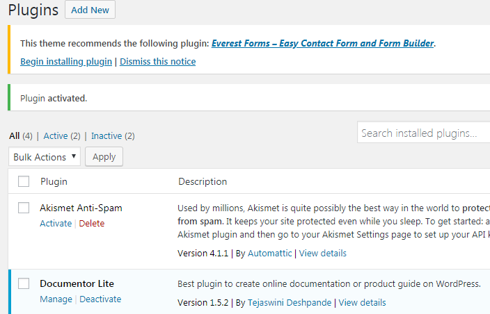Click the 'Version 1.5.2' text
The image size is (490, 314).
click(203, 302)
